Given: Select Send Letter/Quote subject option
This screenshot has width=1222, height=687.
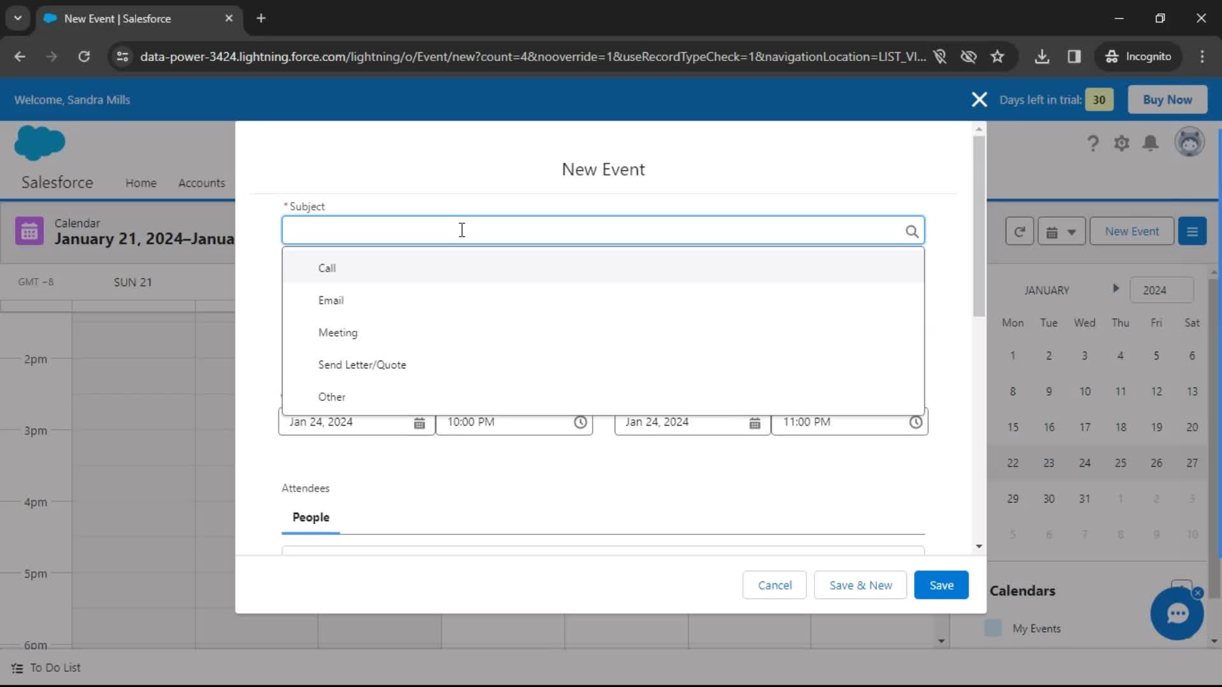Looking at the screenshot, I should click(x=603, y=365).
